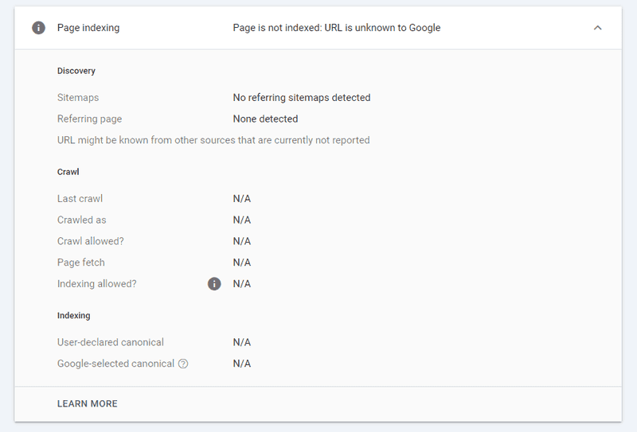Collapse the Page indexing section chevron

597,28
